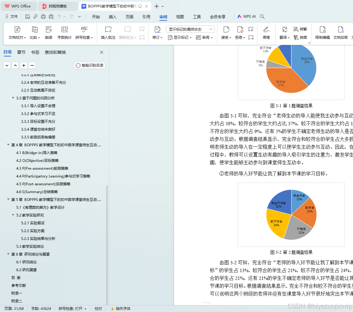353x312 pixels.
Task: Click 插入批注 insert comment
Action: [108, 33]
